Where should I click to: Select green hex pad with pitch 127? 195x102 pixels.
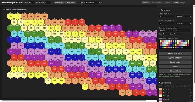pyautogui.click(x=58, y=40)
